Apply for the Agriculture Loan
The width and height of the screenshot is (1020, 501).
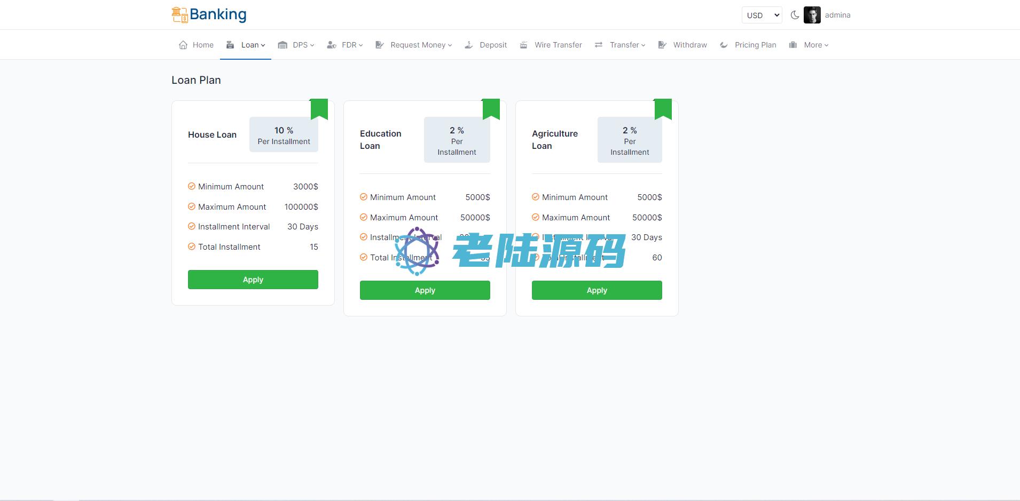click(x=597, y=290)
